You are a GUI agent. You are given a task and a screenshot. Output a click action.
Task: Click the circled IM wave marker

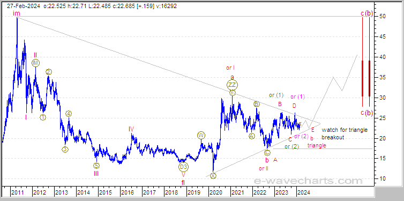pyautogui.click(x=35, y=63)
